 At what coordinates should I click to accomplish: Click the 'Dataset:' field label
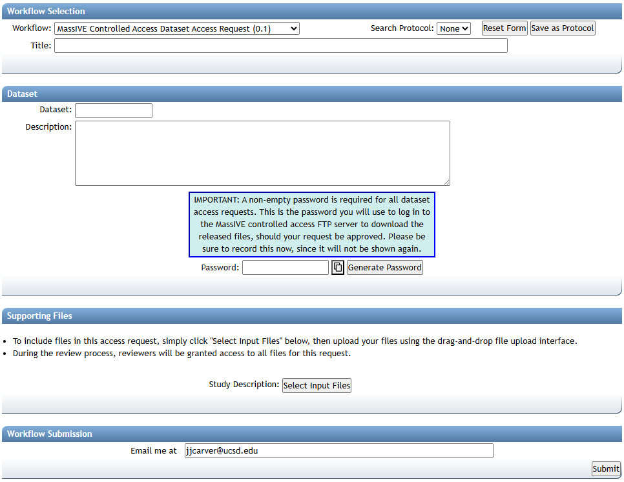click(56, 110)
